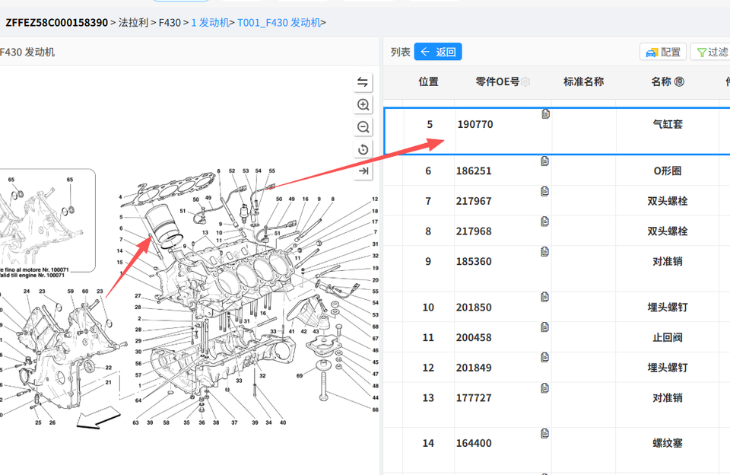Screen dimensions: 730x475
Task: Select the 止回阀 row 200458
Action: coord(557,337)
